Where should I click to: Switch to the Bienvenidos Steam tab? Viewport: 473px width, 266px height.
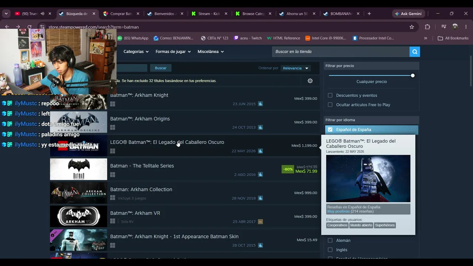click(164, 14)
